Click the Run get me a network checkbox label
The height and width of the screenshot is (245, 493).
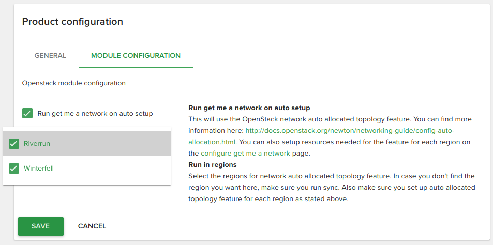95,113
